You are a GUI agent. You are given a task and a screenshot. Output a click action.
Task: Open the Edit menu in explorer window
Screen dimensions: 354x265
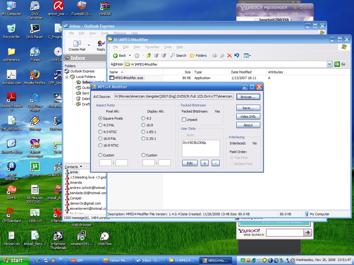126,47
